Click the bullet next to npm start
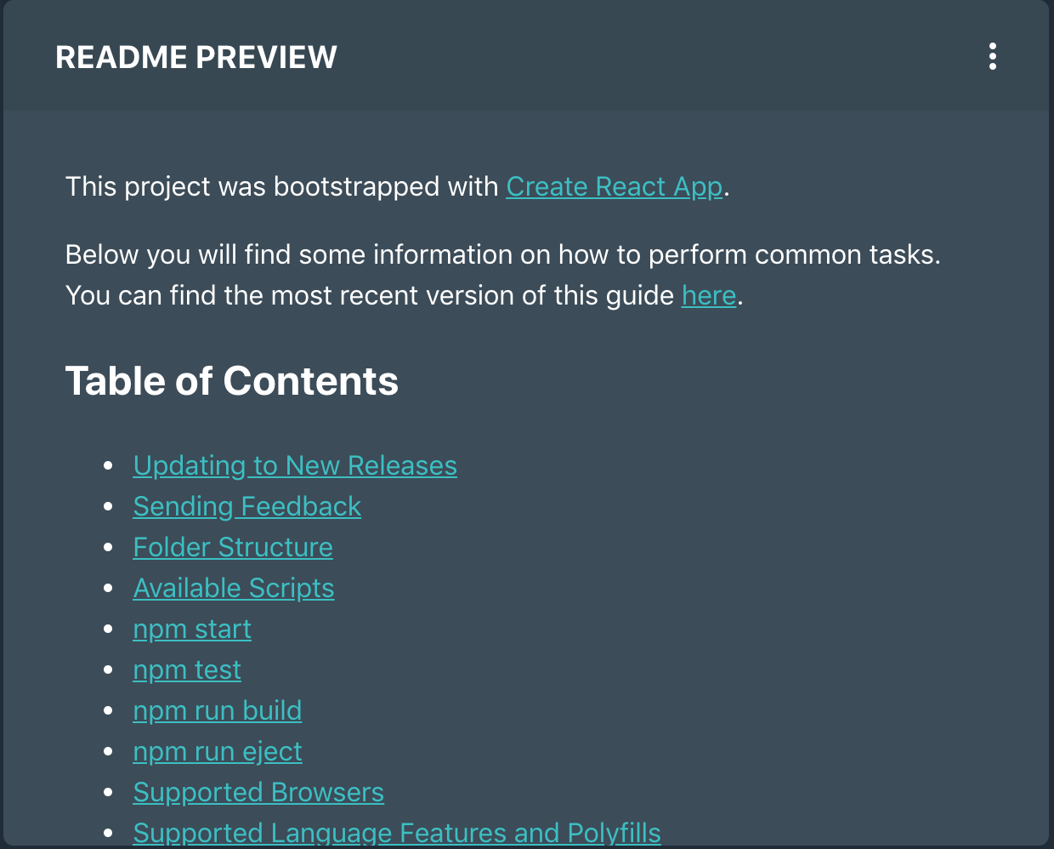The width and height of the screenshot is (1054, 849). [x=108, y=629]
